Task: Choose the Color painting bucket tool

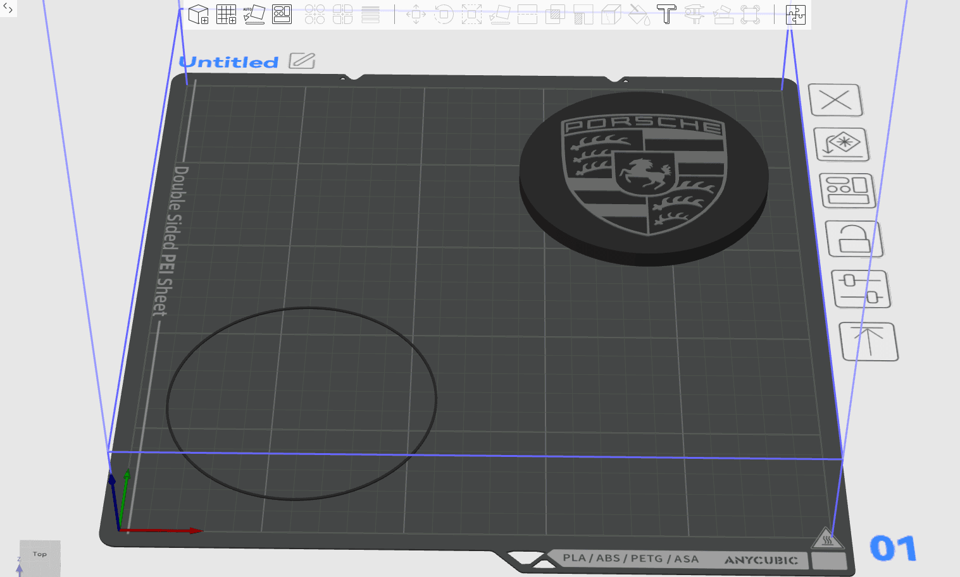Action: pos(639,14)
